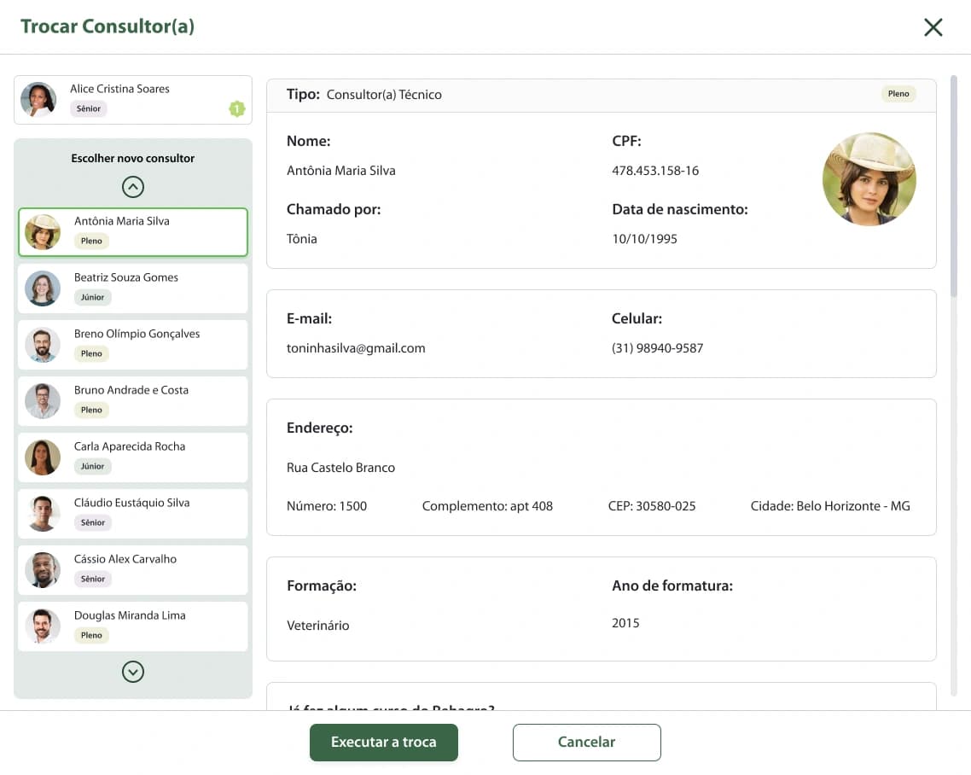Click the green badge on Alice Cristina Soares card
The image size is (971, 775).
237,109
